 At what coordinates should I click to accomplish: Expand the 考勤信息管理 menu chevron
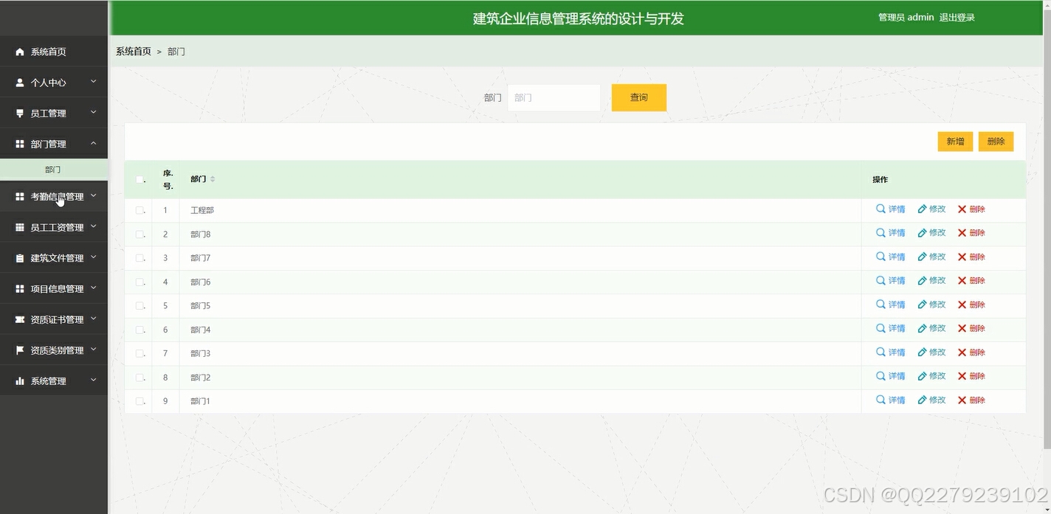coord(93,195)
